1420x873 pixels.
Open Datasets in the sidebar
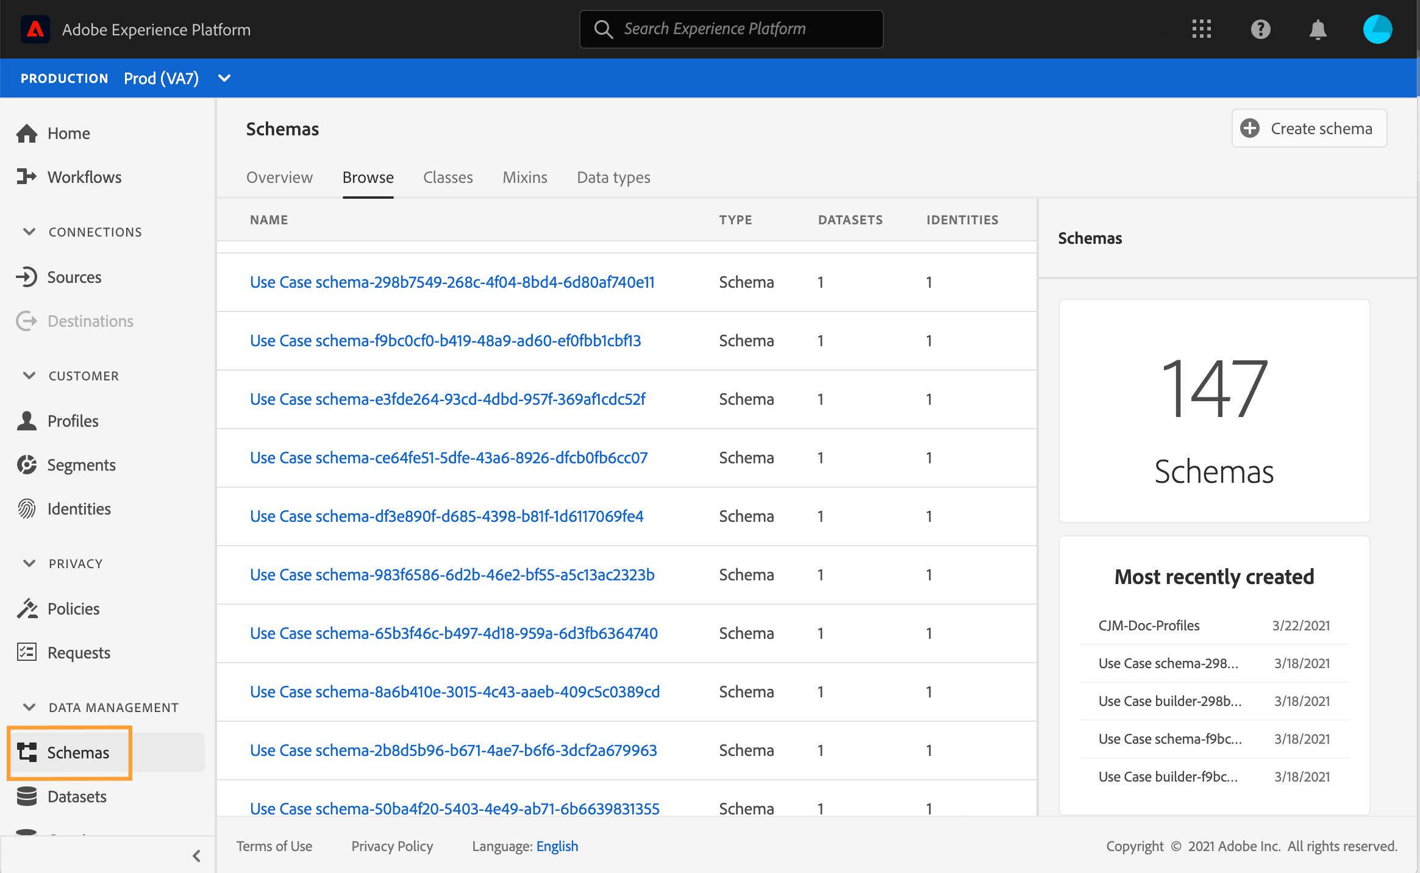[x=77, y=797]
